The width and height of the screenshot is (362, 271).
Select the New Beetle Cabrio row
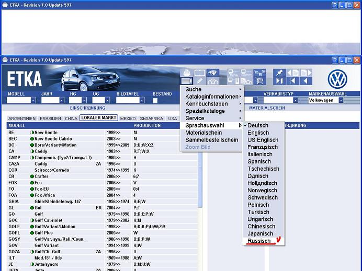point(103,139)
